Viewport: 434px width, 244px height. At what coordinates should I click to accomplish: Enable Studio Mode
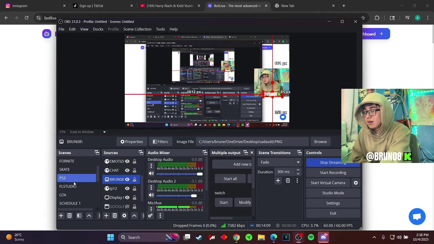coord(333,193)
